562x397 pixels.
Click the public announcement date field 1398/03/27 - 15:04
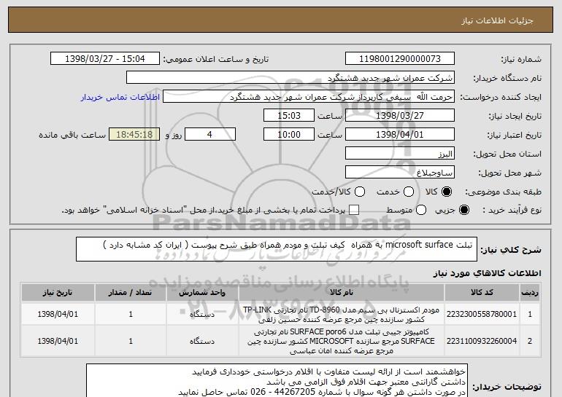coord(105,59)
